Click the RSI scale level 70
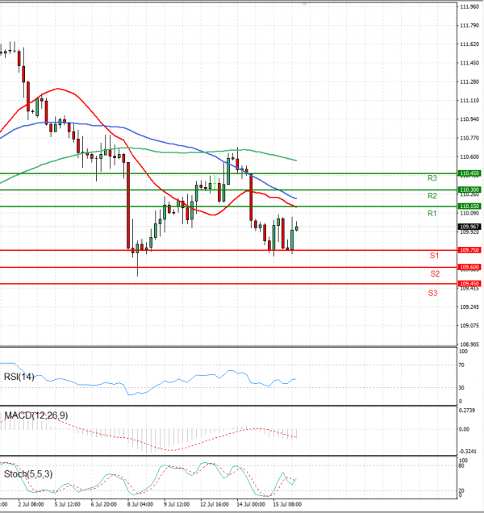The width and height of the screenshot is (484, 513). tap(461, 365)
